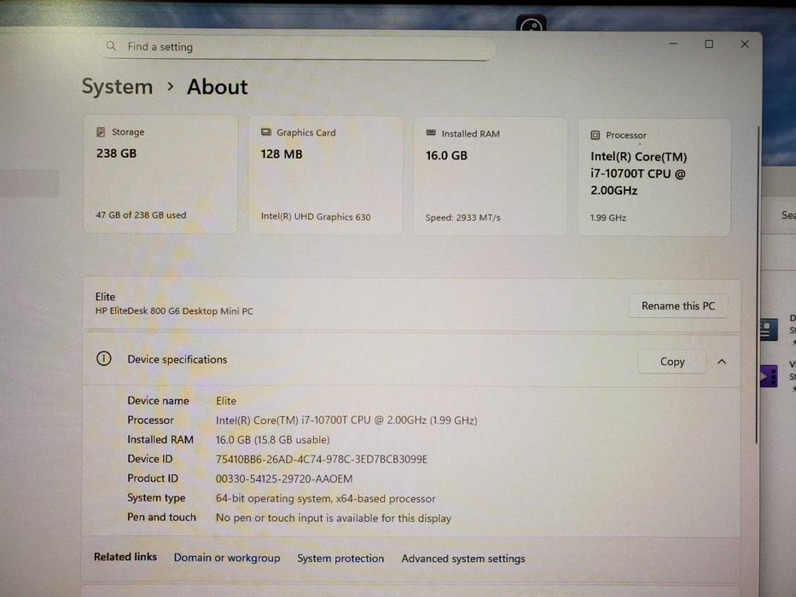Click the search magnifier icon
This screenshot has height=597, width=796.
pyautogui.click(x=111, y=46)
